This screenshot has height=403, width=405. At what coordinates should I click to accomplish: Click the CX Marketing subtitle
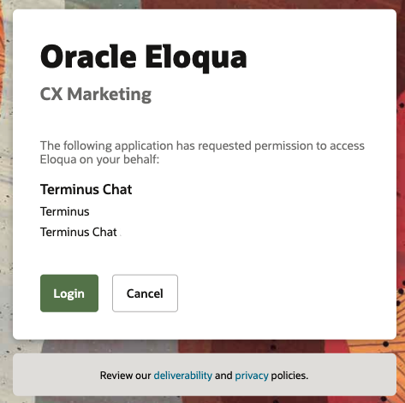pyautogui.click(x=96, y=94)
